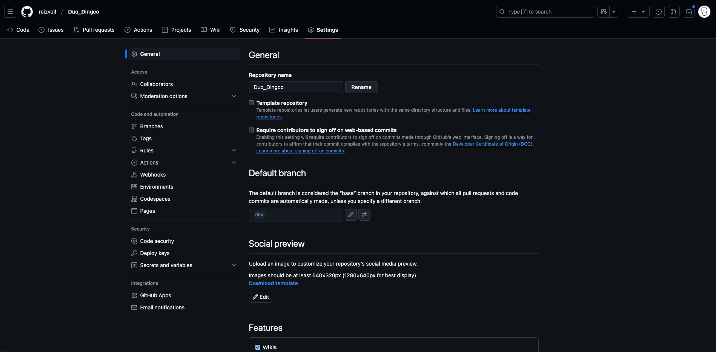This screenshot has width=716, height=352.
Task: Open Branches settings
Action: [x=184, y=126]
